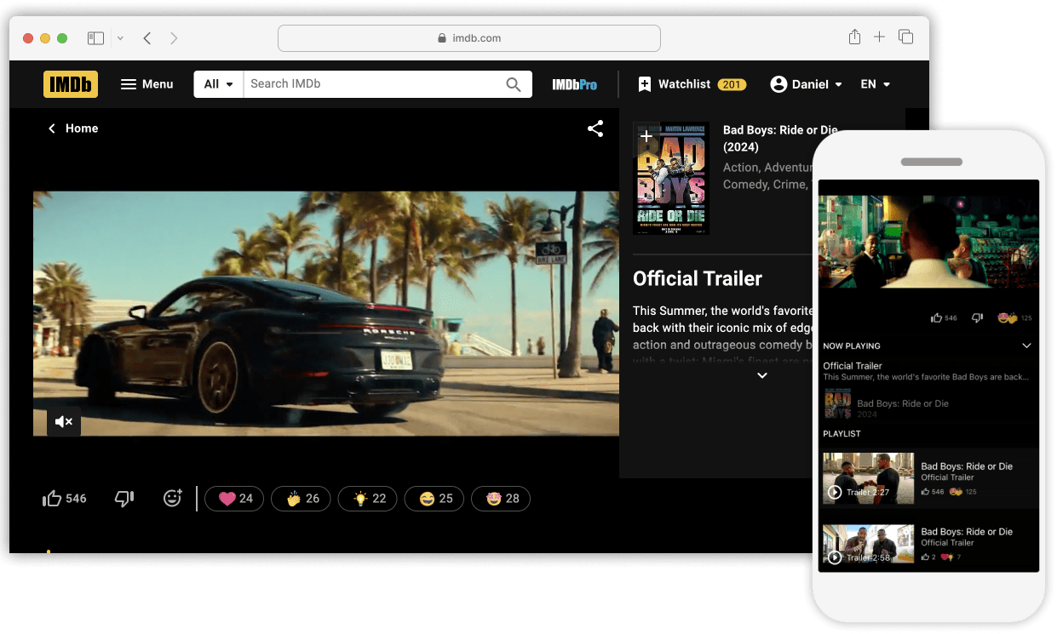Focus the Search IMDb field
Viewport: 1057px width, 634px height.
372,84
